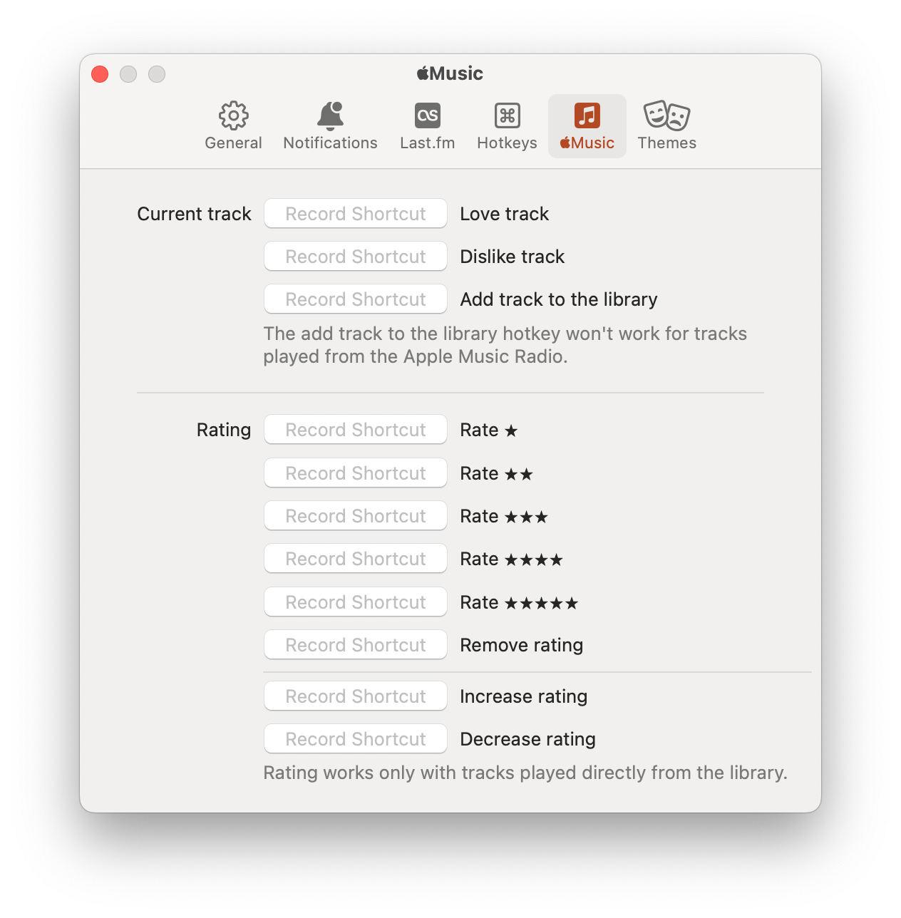Click the Last.fm tab label
This screenshot has height=918, width=901.
[428, 143]
